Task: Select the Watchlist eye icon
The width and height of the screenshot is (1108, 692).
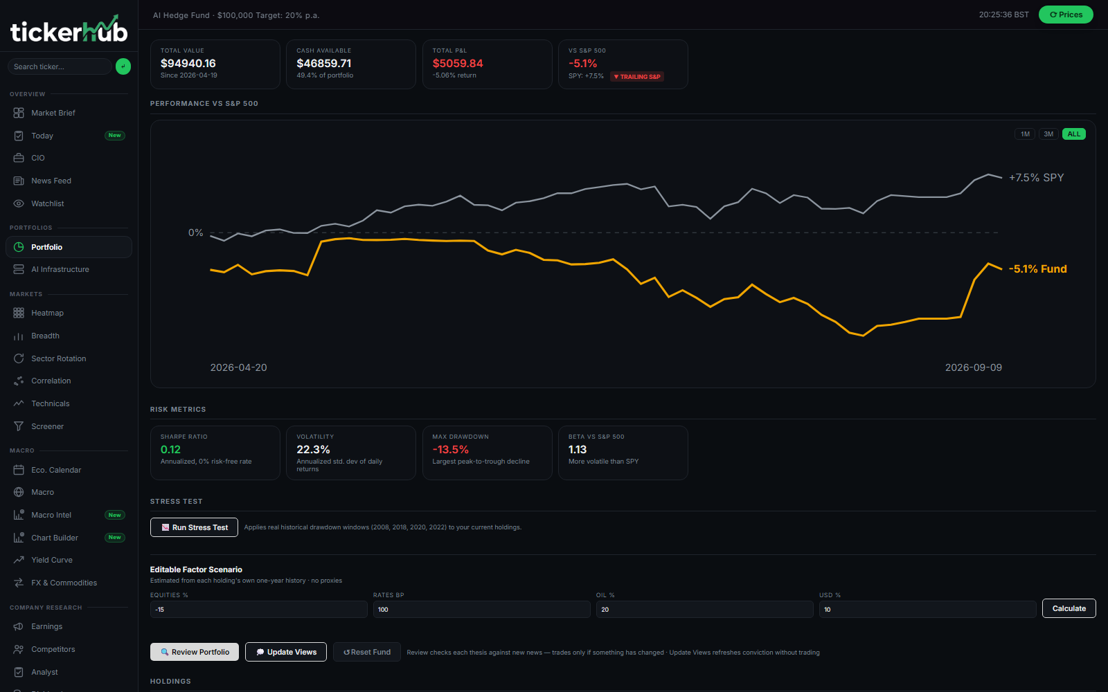Action: tap(19, 203)
